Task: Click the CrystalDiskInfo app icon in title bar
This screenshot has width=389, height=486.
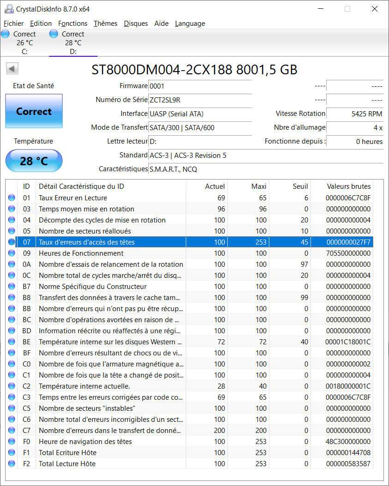Action: click(9, 9)
